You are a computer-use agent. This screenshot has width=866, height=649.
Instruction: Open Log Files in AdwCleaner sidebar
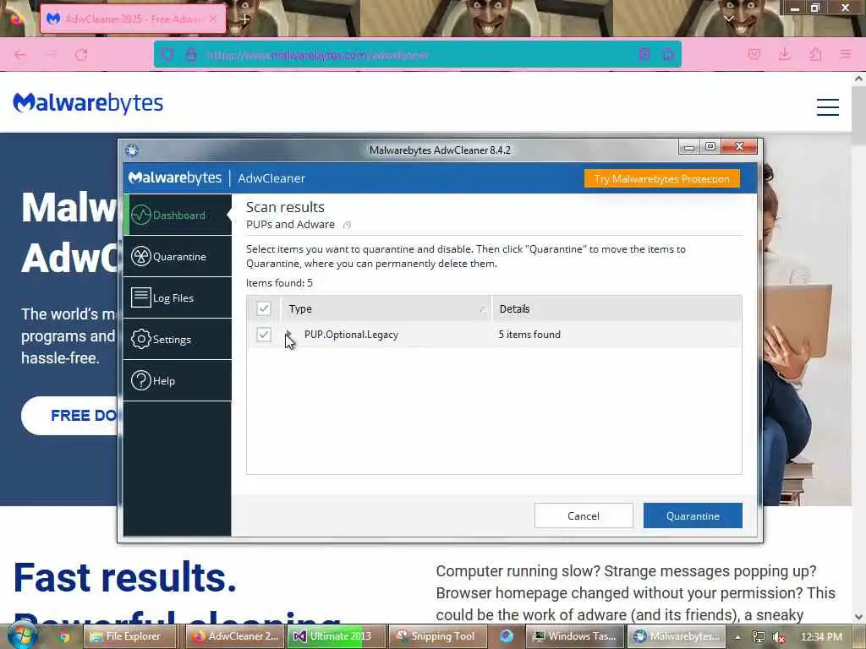pyautogui.click(x=178, y=297)
